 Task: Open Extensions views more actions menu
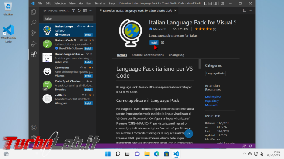click(91, 10)
